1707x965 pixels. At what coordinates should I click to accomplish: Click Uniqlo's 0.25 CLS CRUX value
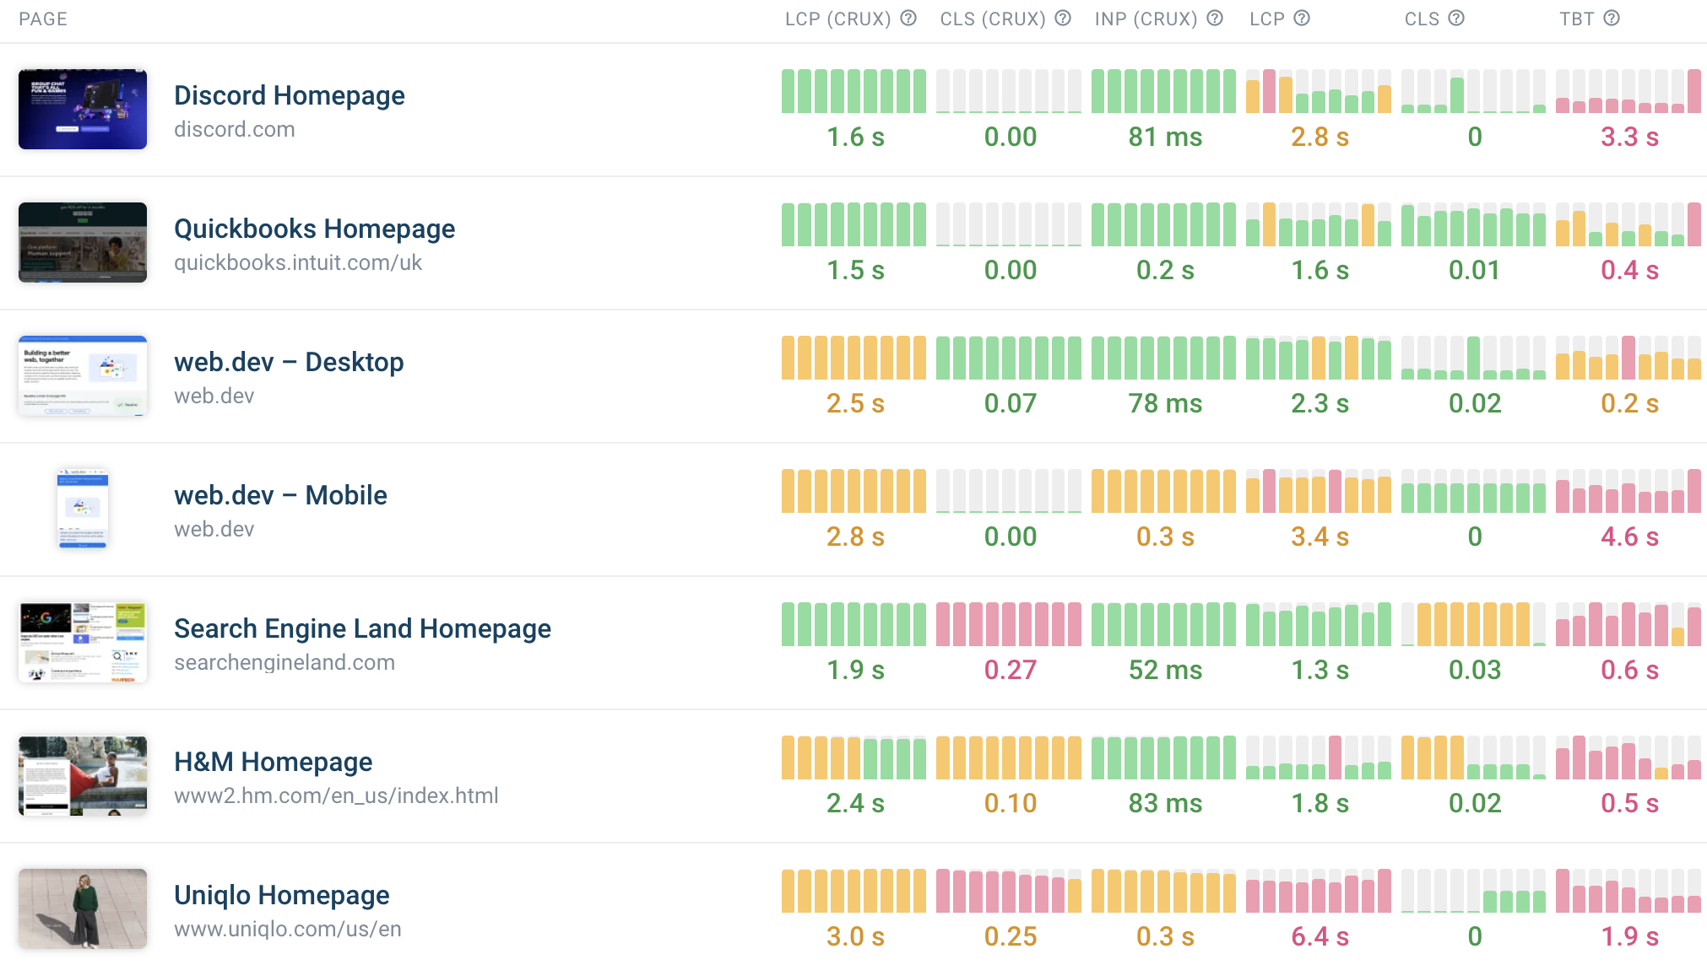[x=1011, y=936]
